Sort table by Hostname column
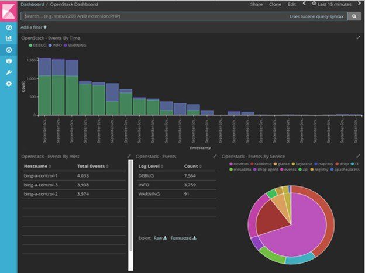Viewport: 365px width, 273px height. click(37, 166)
